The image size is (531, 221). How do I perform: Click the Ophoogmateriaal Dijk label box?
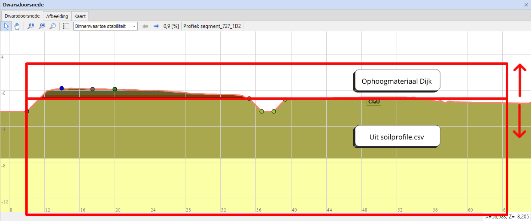tap(397, 81)
